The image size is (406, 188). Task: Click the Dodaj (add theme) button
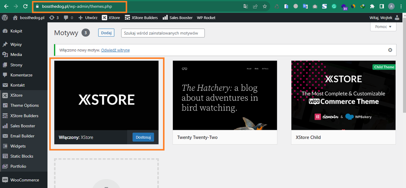point(106,33)
